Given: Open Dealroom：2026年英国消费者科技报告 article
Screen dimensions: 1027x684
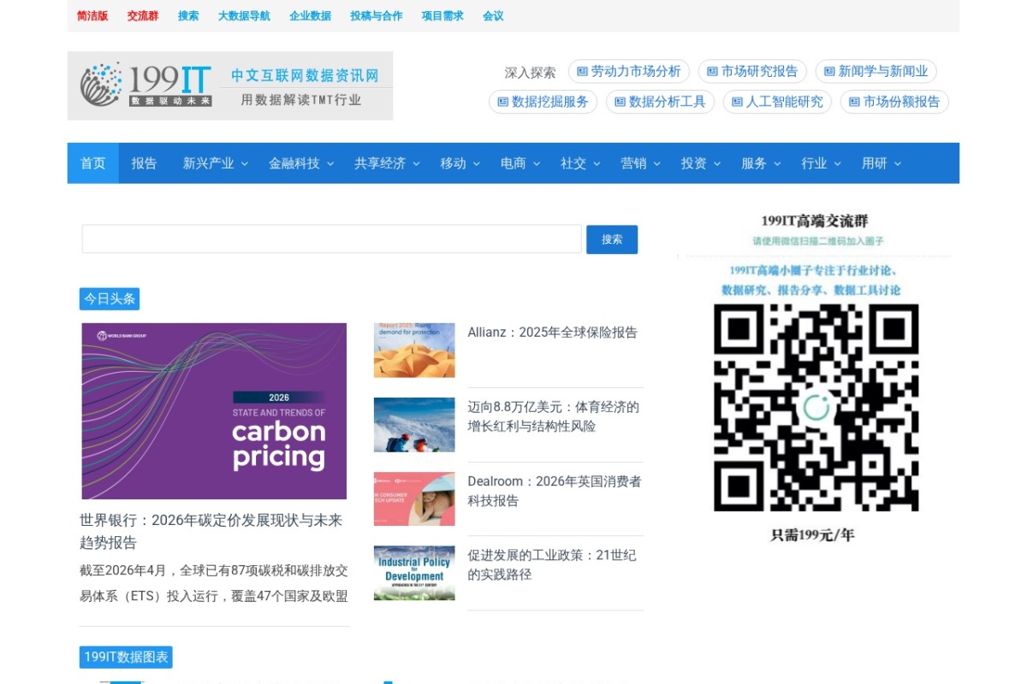Looking at the screenshot, I should point(555,491).
